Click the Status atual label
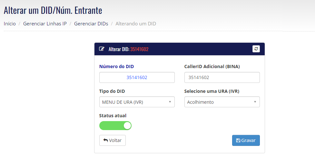The image size is (315, 168). pos(113,116)
